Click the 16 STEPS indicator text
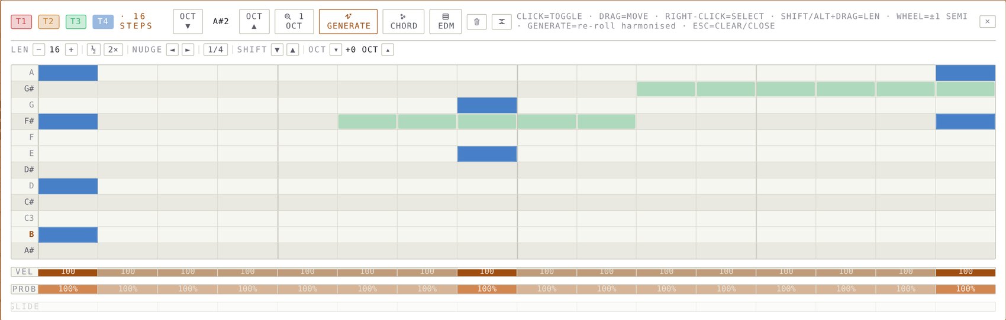 [x=136, y=21]
